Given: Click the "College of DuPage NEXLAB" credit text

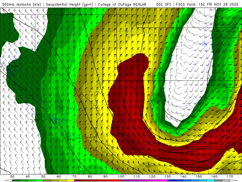Looking at the screenshot, I should click(122, 5).
